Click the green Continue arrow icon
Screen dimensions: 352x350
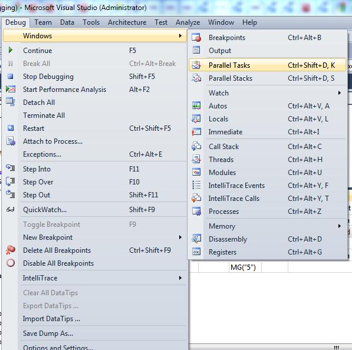click(x=11, y=50)
